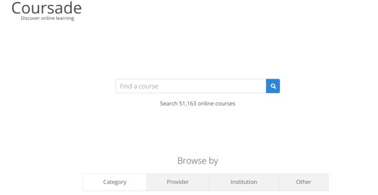Tap the magnifier beside the search field
Viewport: 378px width, 195px height.
[273, 86]
